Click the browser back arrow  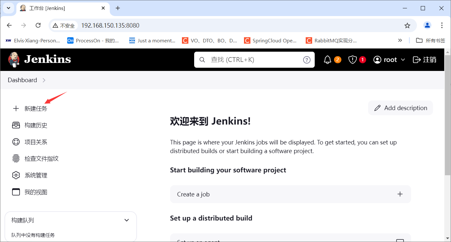(x=9, y=25)
